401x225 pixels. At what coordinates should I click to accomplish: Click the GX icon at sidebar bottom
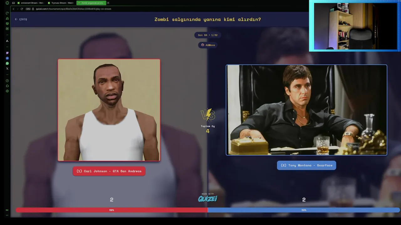pyautogui.click(x=7, y=210)
